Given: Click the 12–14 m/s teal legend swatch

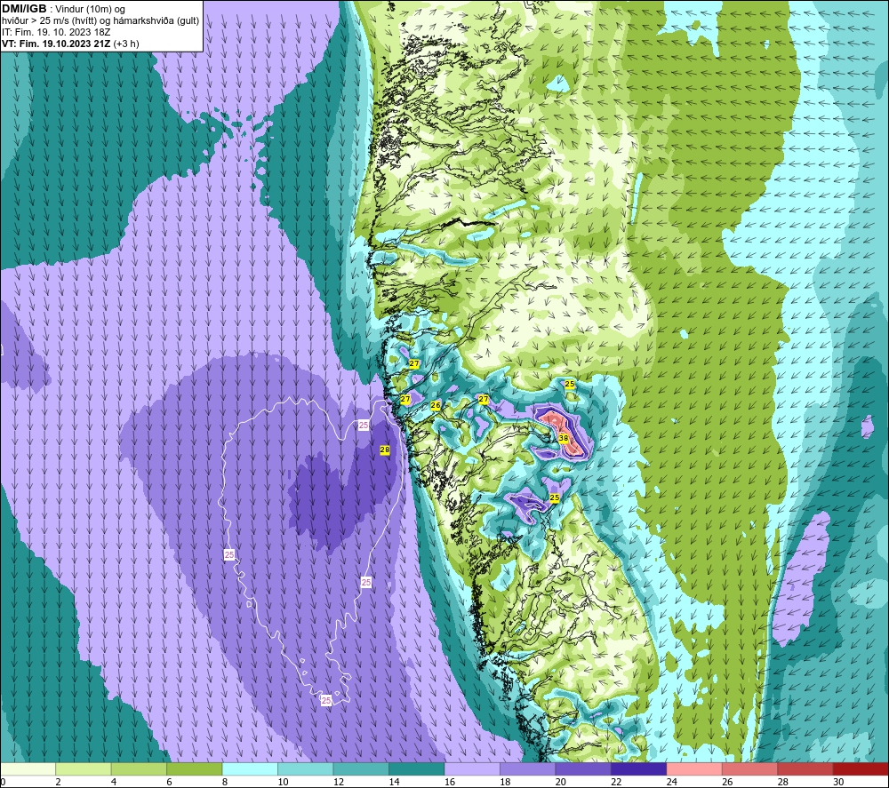Looking at the screenshot, I should pyautogui.click(x=361, y=769).
